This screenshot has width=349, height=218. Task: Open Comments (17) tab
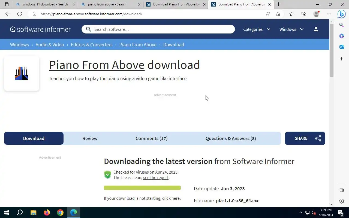point(152,138)
